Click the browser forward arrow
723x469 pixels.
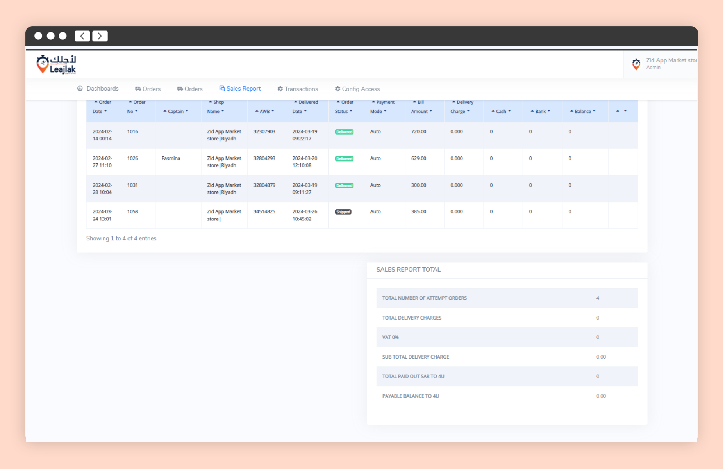coord(100,36)
